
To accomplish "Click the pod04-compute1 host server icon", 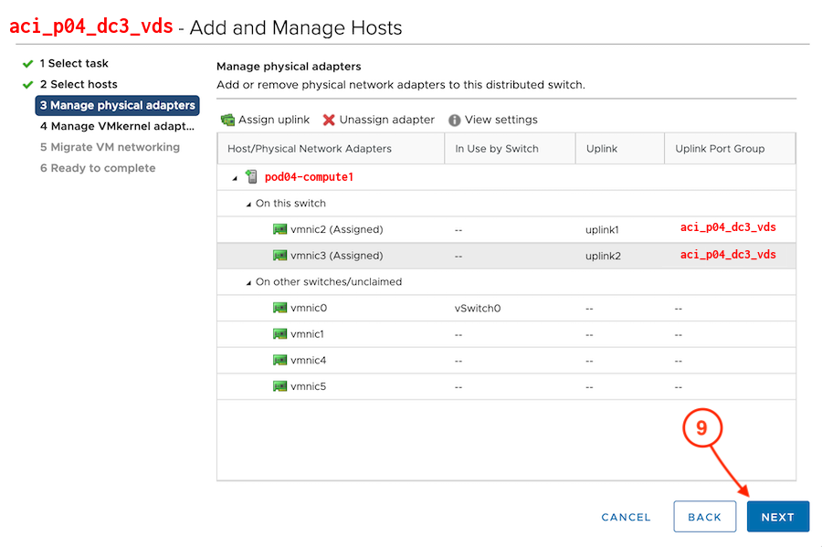I will pos(251,177).
